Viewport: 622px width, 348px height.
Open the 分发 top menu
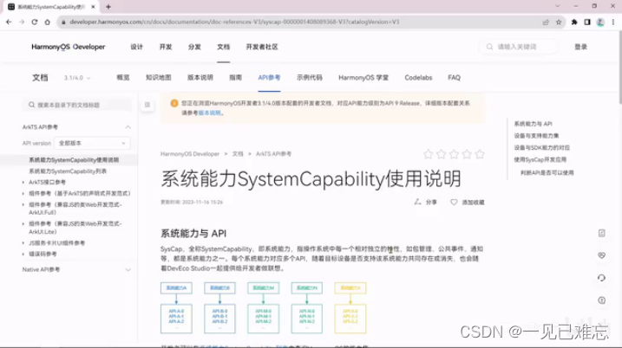click(x=194, y=47)
